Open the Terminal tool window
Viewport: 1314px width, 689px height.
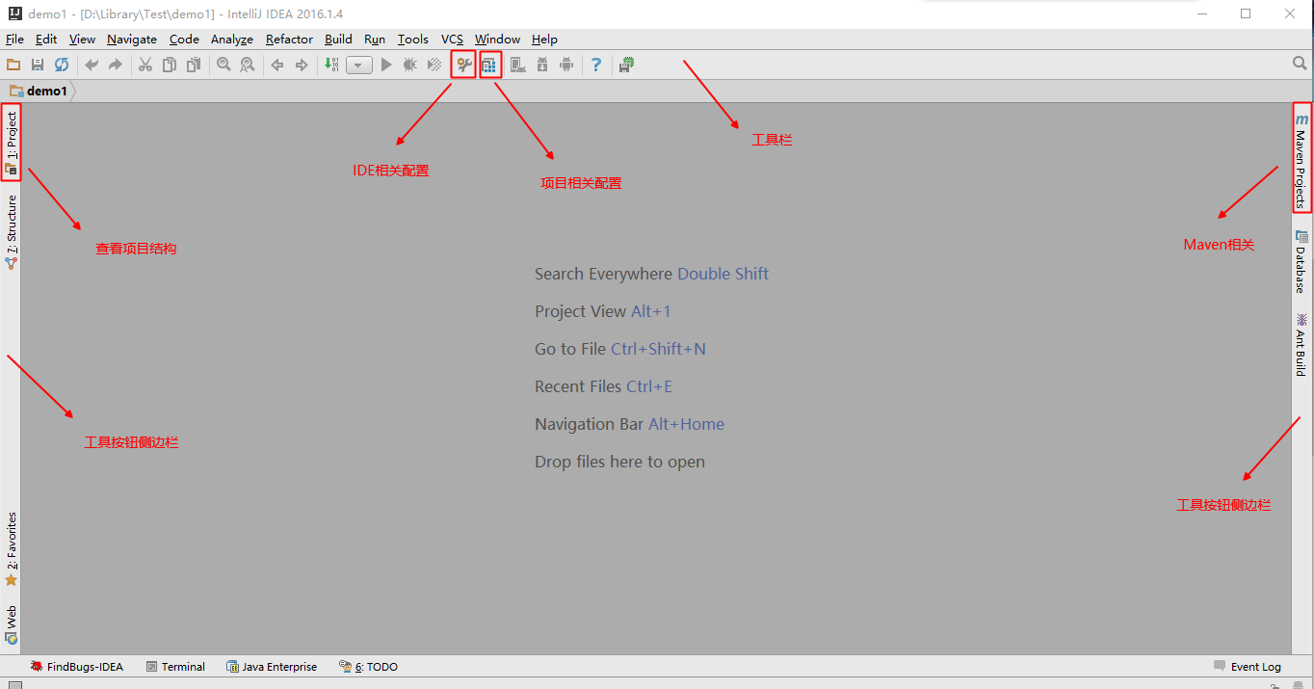click(x=175, y=666)
